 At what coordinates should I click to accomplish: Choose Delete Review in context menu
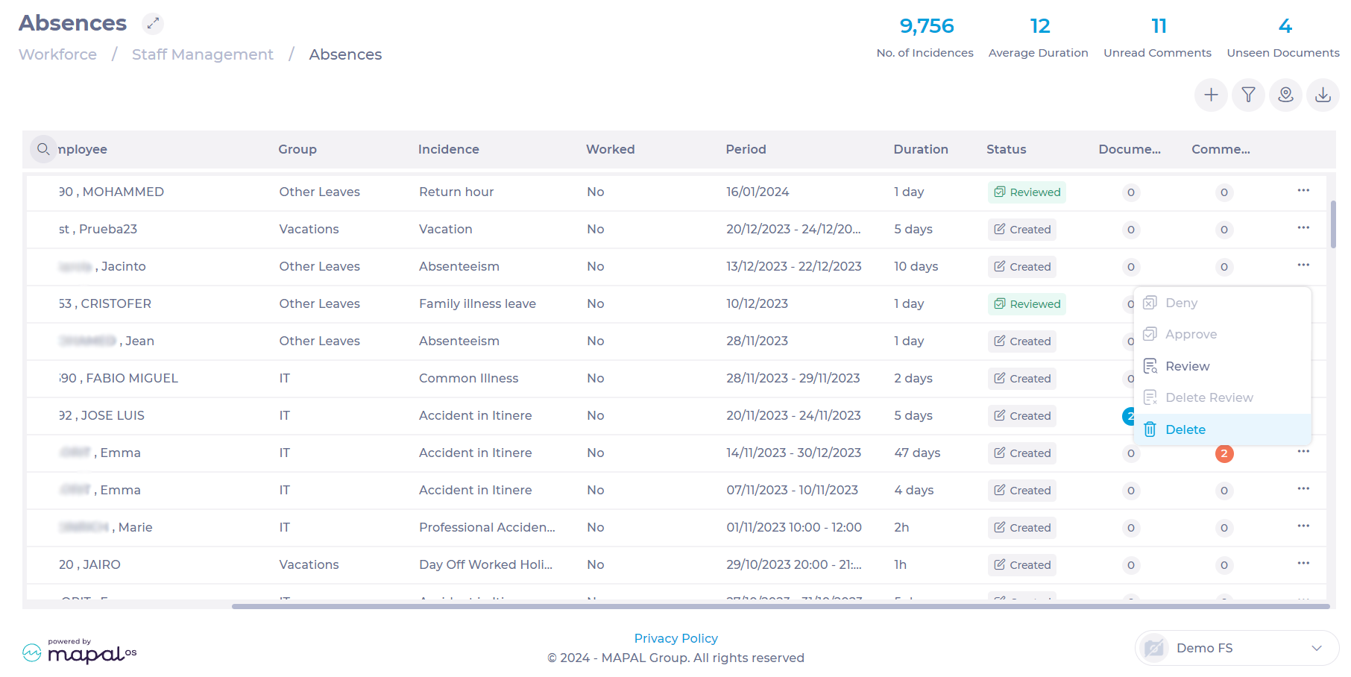1223,397
